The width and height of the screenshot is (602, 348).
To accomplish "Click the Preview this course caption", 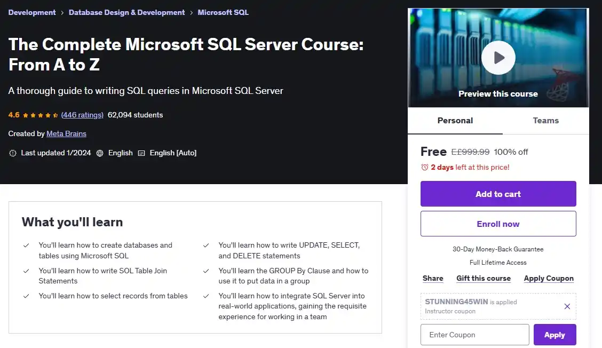I will coord(498,94).
